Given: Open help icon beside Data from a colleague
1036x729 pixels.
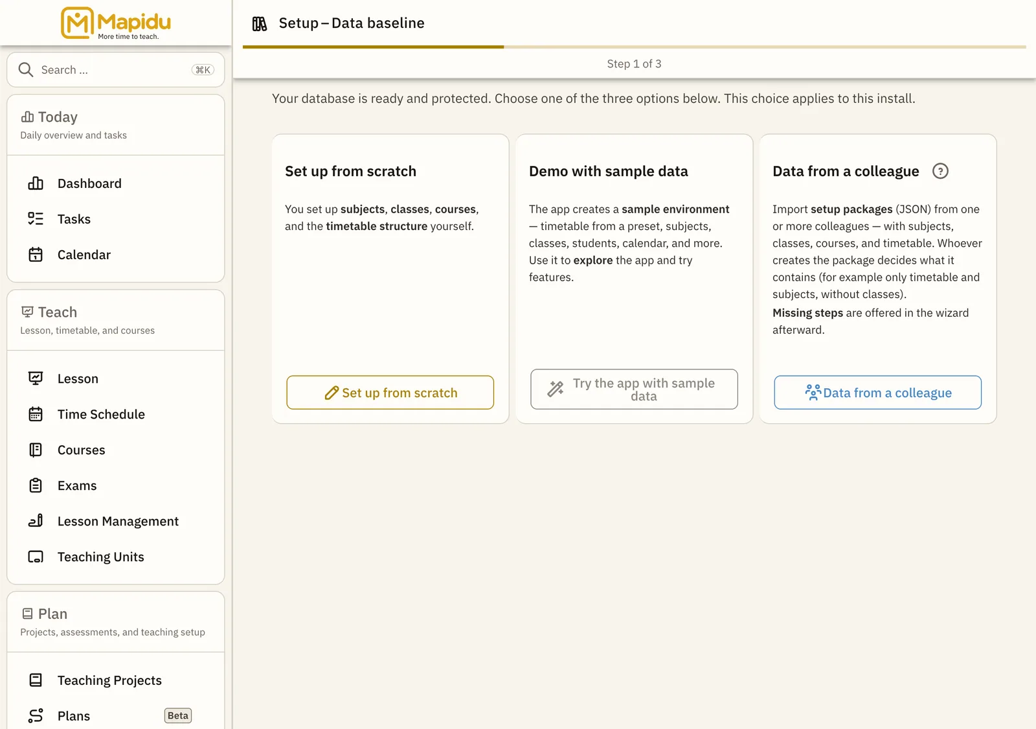Looking at the screenshot, I should [x=940, y=171].
